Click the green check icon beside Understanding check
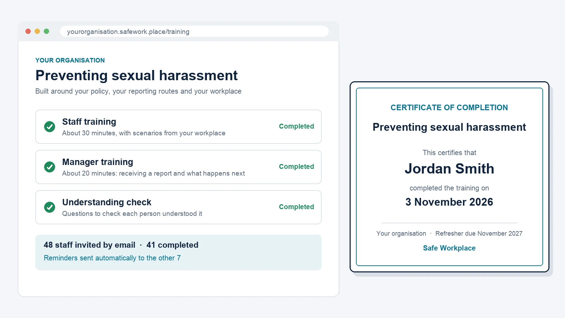The image size is (565, 318). click(x=49, y=207)
